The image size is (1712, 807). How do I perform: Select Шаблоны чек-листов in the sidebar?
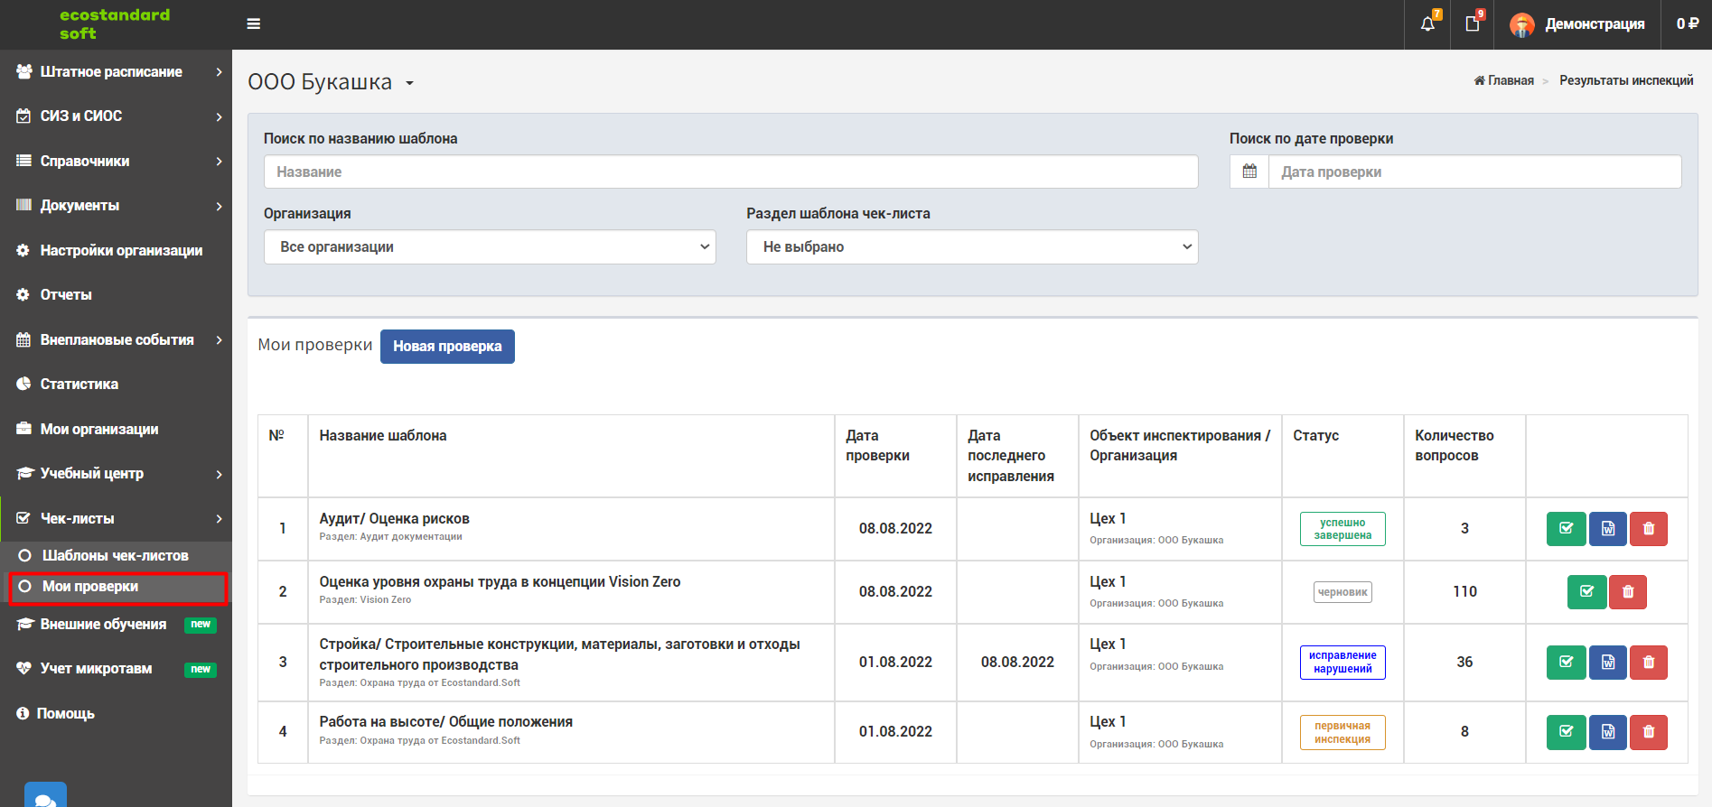tap(116, 555)
